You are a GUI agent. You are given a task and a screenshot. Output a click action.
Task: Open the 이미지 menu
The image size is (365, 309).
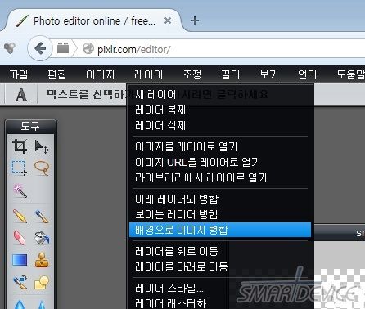point(100,74)
